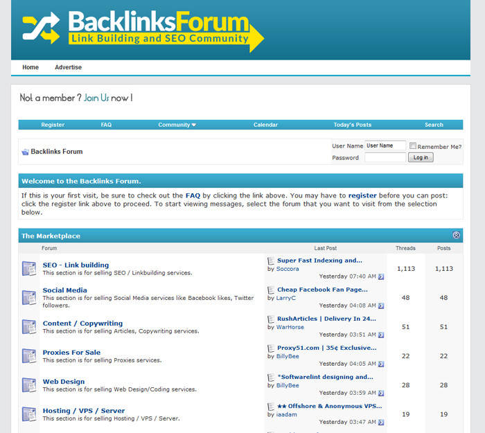This screenshot has width=485, height=433.
Task: Click forum status icon for Hosting / VPS / Server
Action: (x=29, y=414)
